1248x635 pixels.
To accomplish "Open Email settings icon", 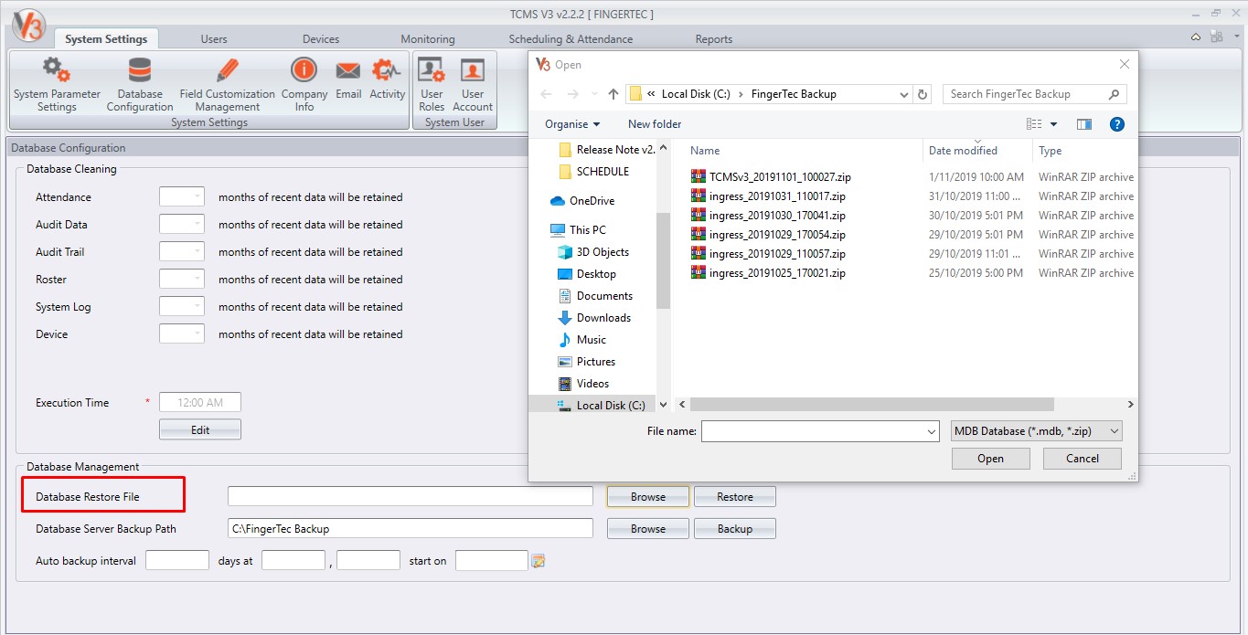I will [348, 79].
